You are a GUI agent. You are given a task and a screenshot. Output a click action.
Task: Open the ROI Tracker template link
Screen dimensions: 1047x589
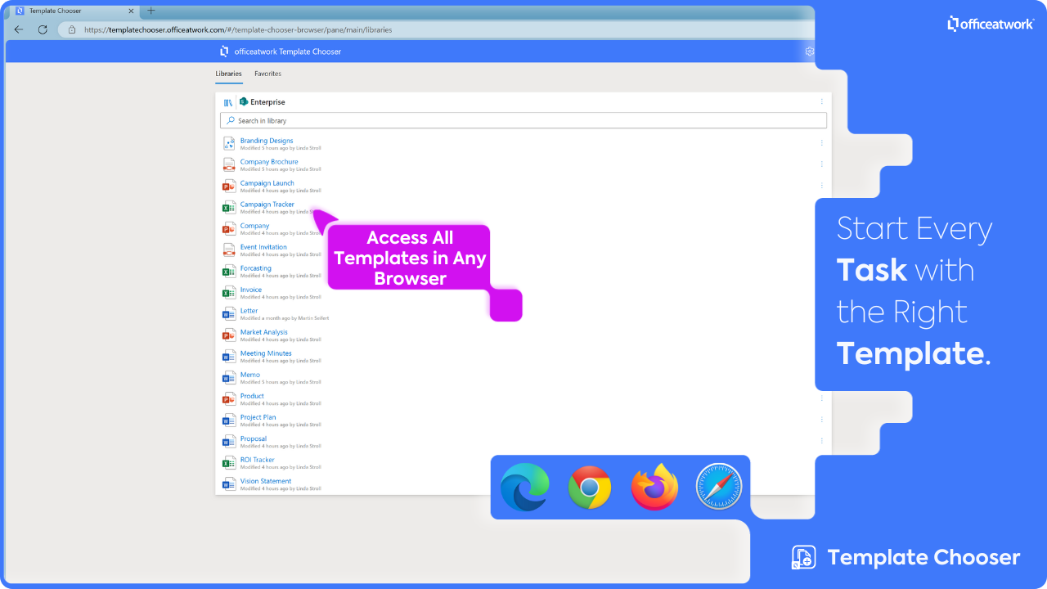[257, 460]
